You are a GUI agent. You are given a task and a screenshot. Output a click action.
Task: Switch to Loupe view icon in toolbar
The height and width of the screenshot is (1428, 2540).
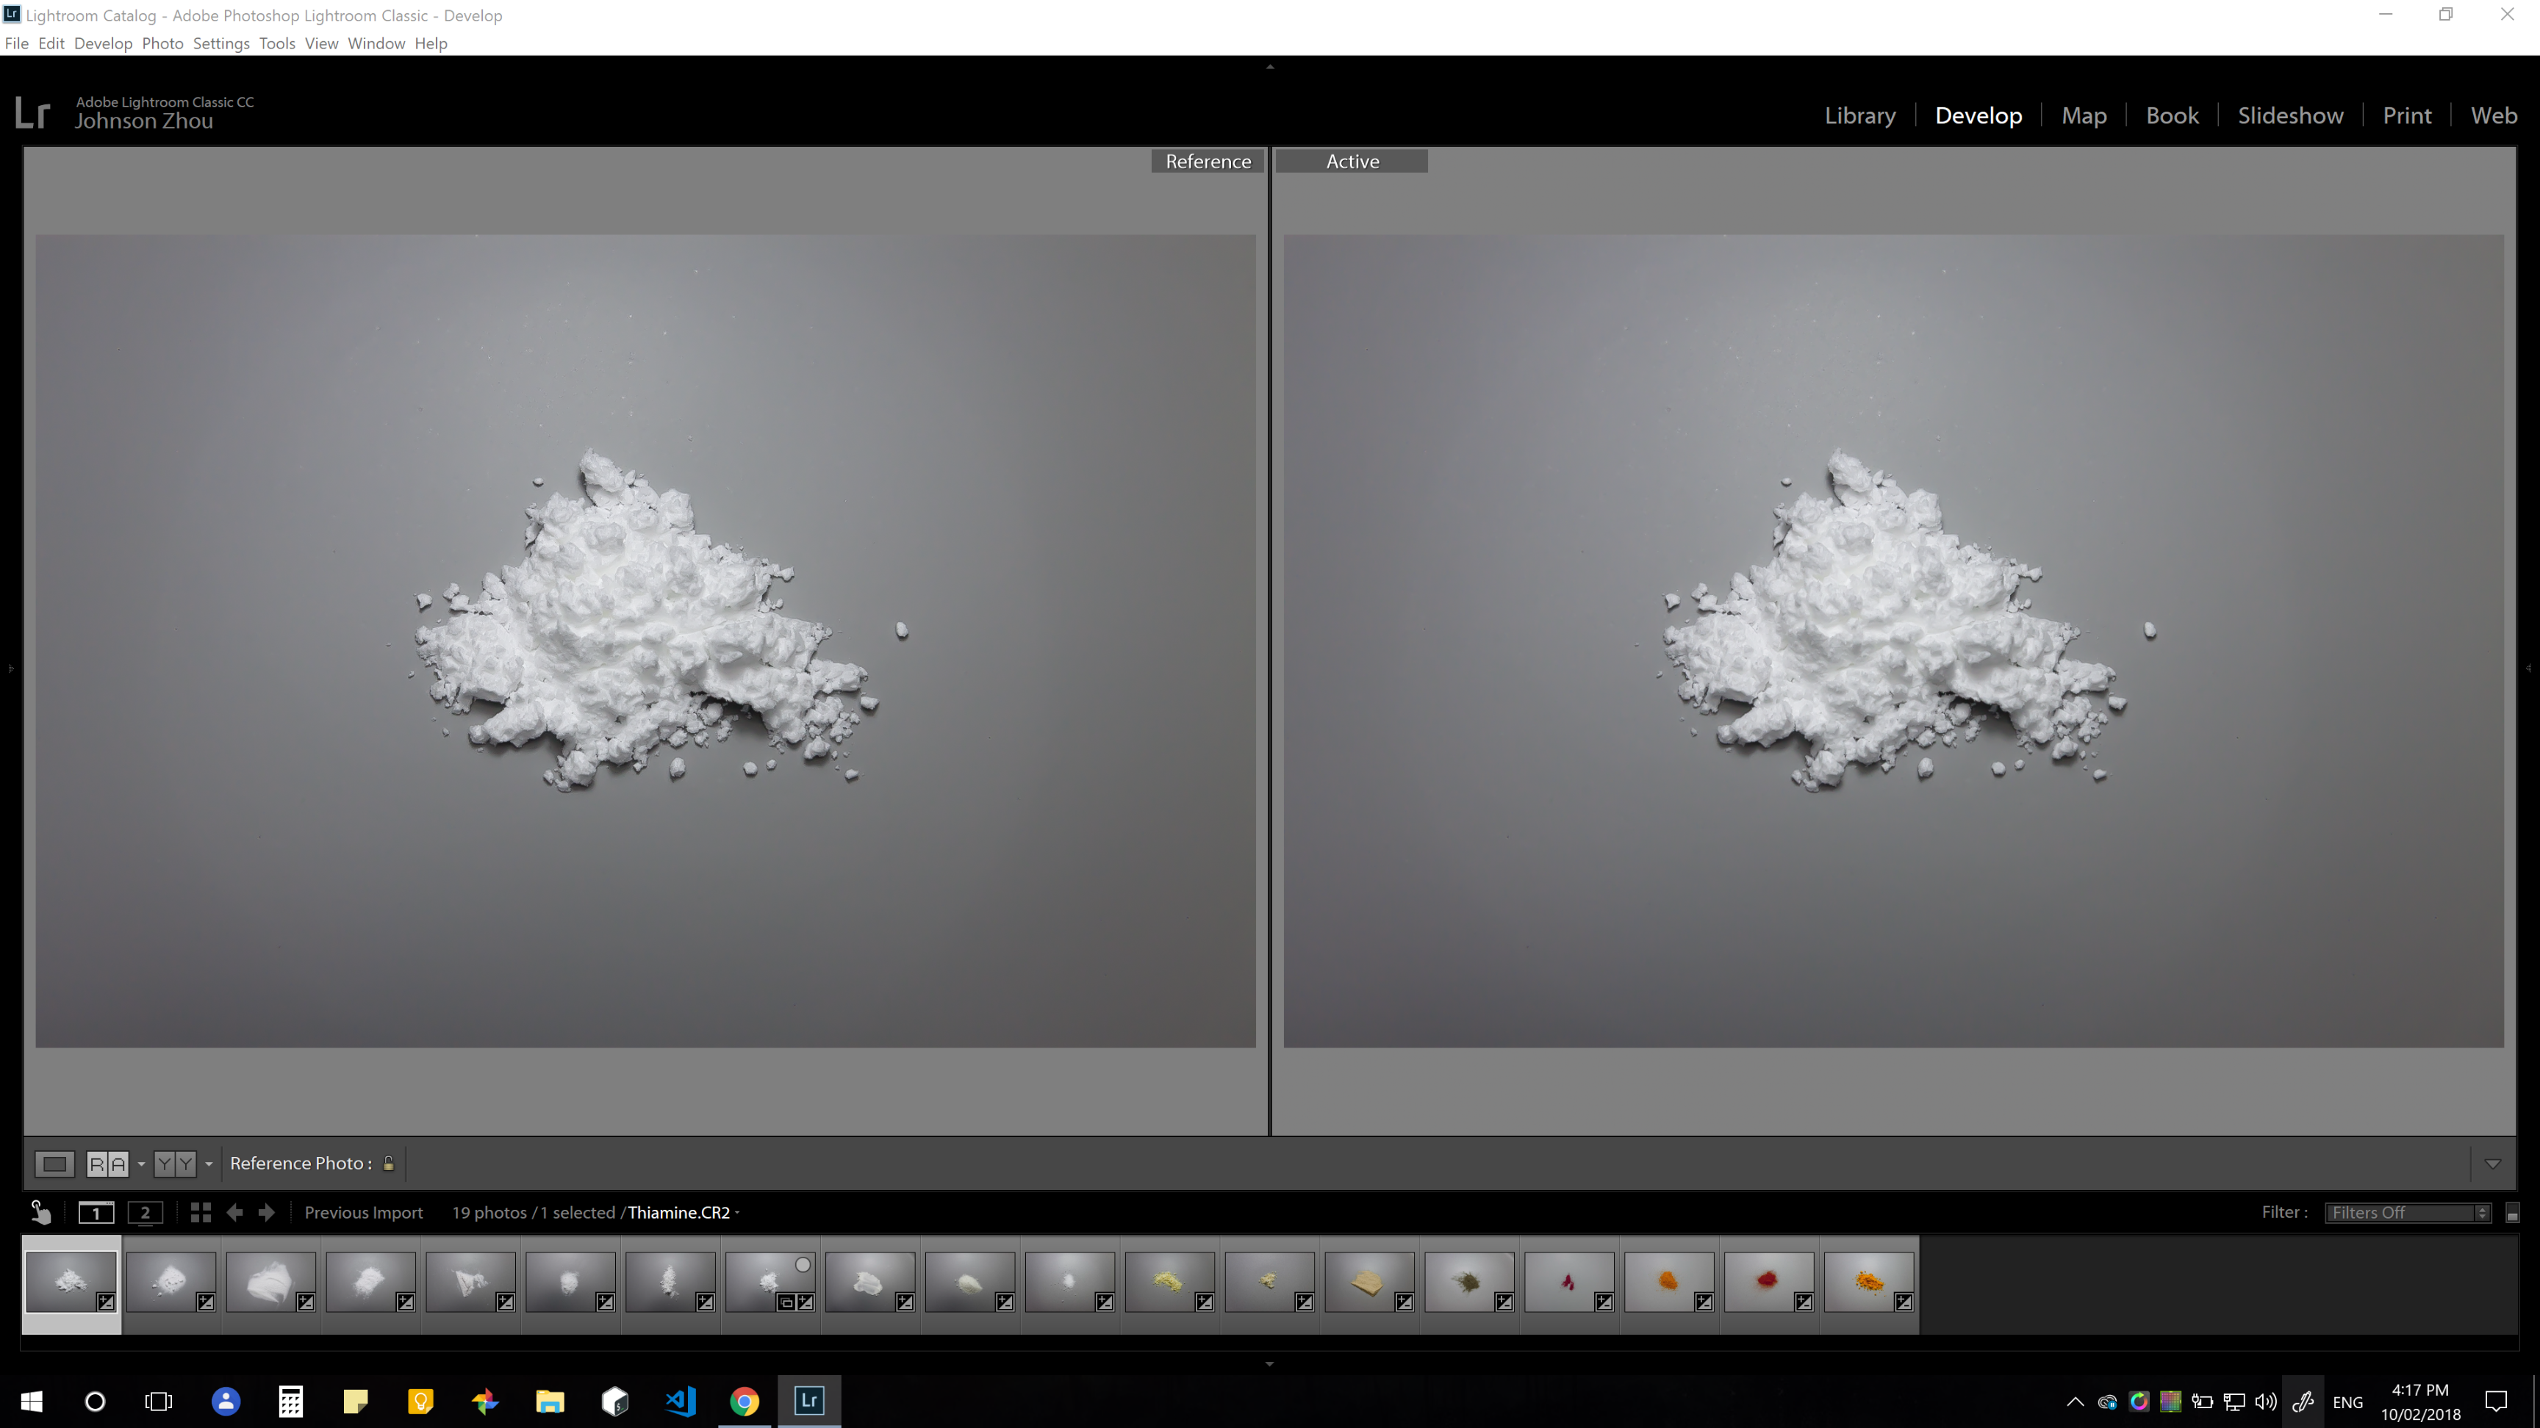(54, 1164)
